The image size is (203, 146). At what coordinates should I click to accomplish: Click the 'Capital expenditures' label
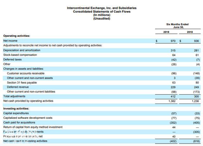(x=16, y=113)
